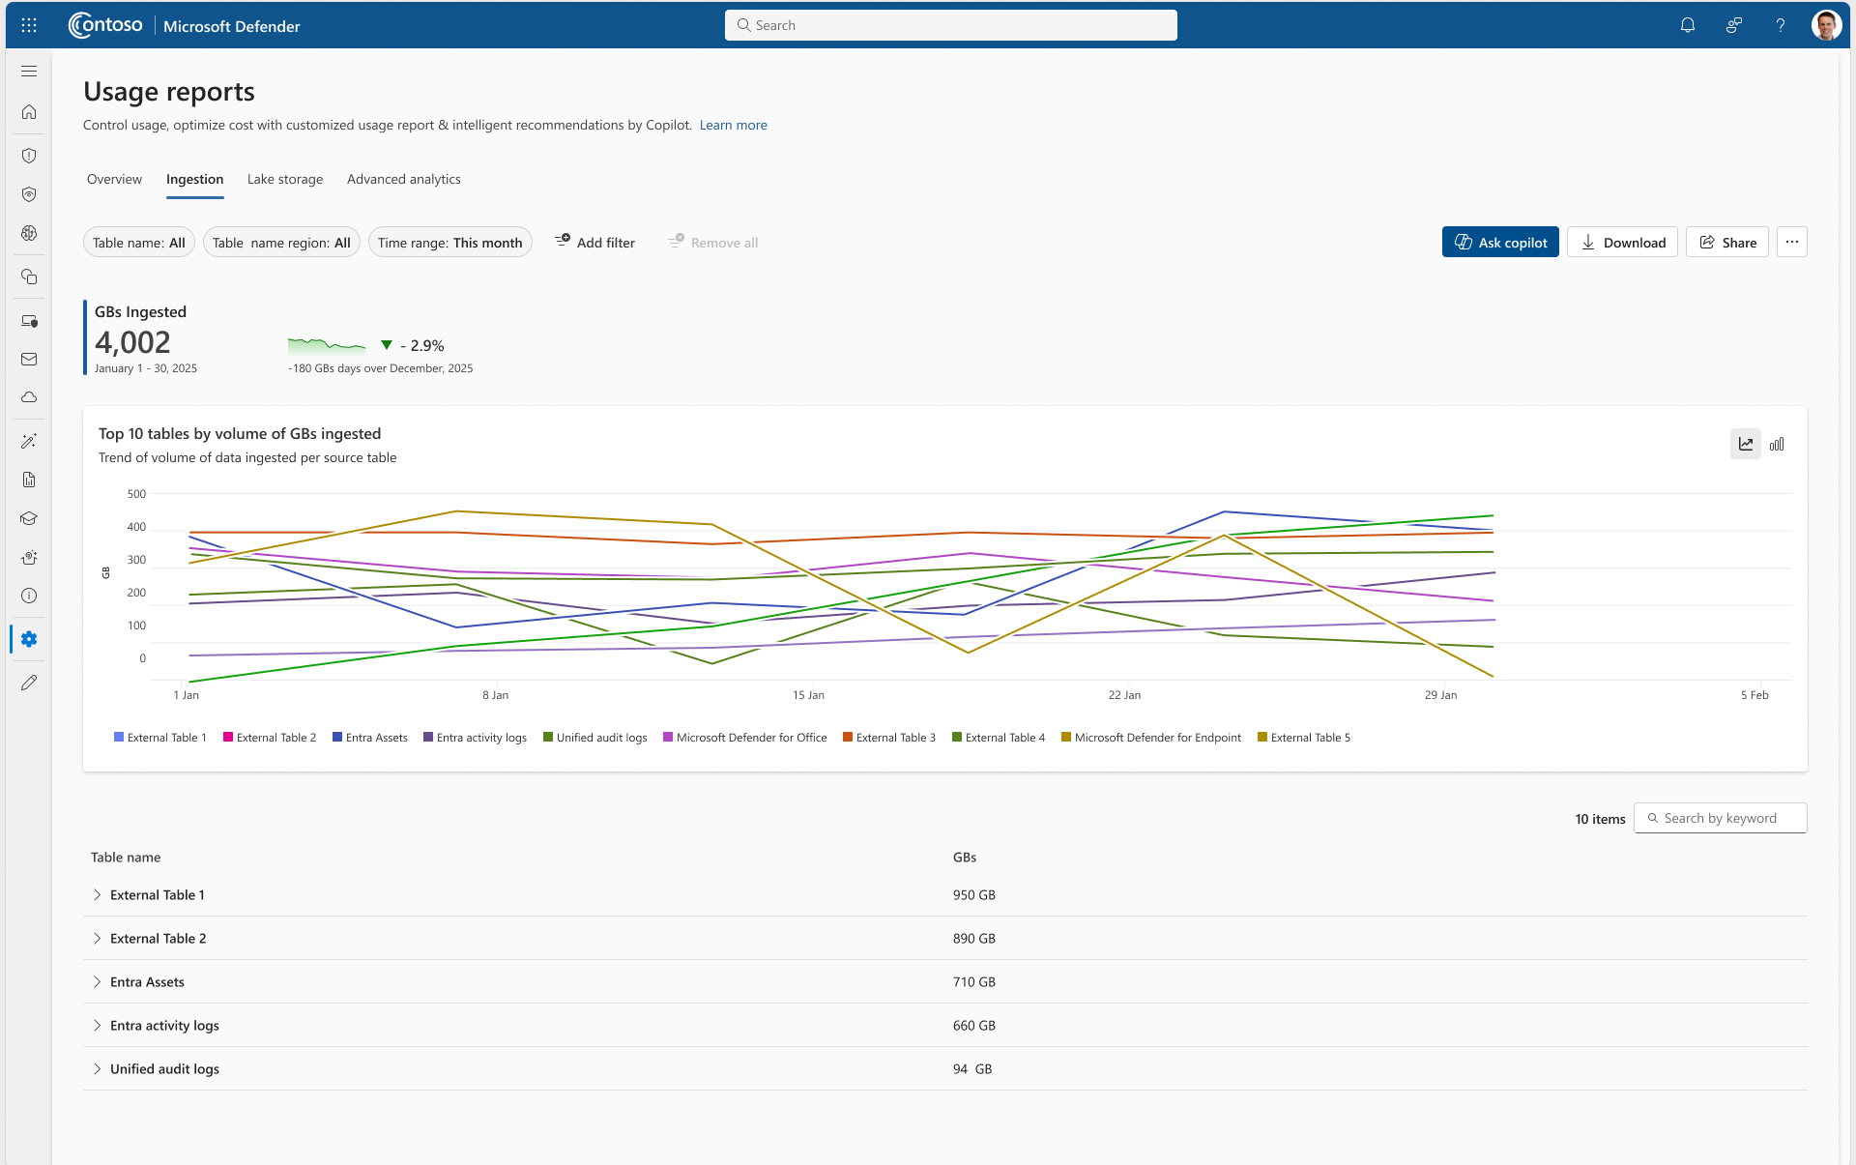Switch chart to bar view
This screenshot has width=1856, height=1165.
pos(1777,444)
